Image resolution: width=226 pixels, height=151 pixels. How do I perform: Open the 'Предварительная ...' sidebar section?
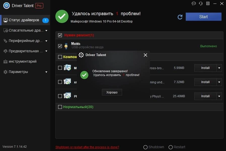25,51
